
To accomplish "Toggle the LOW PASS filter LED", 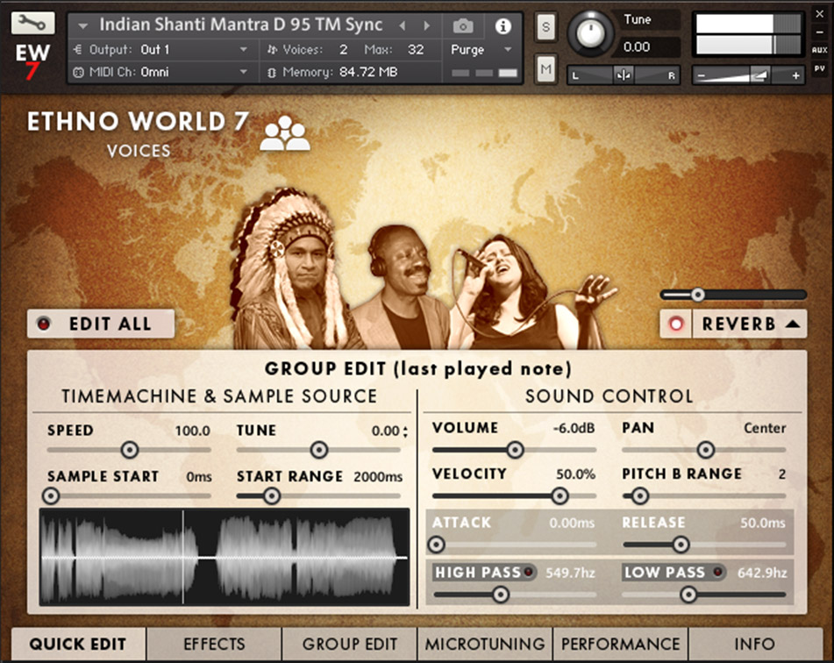I will pyautogui.click(x=718, y=572).
